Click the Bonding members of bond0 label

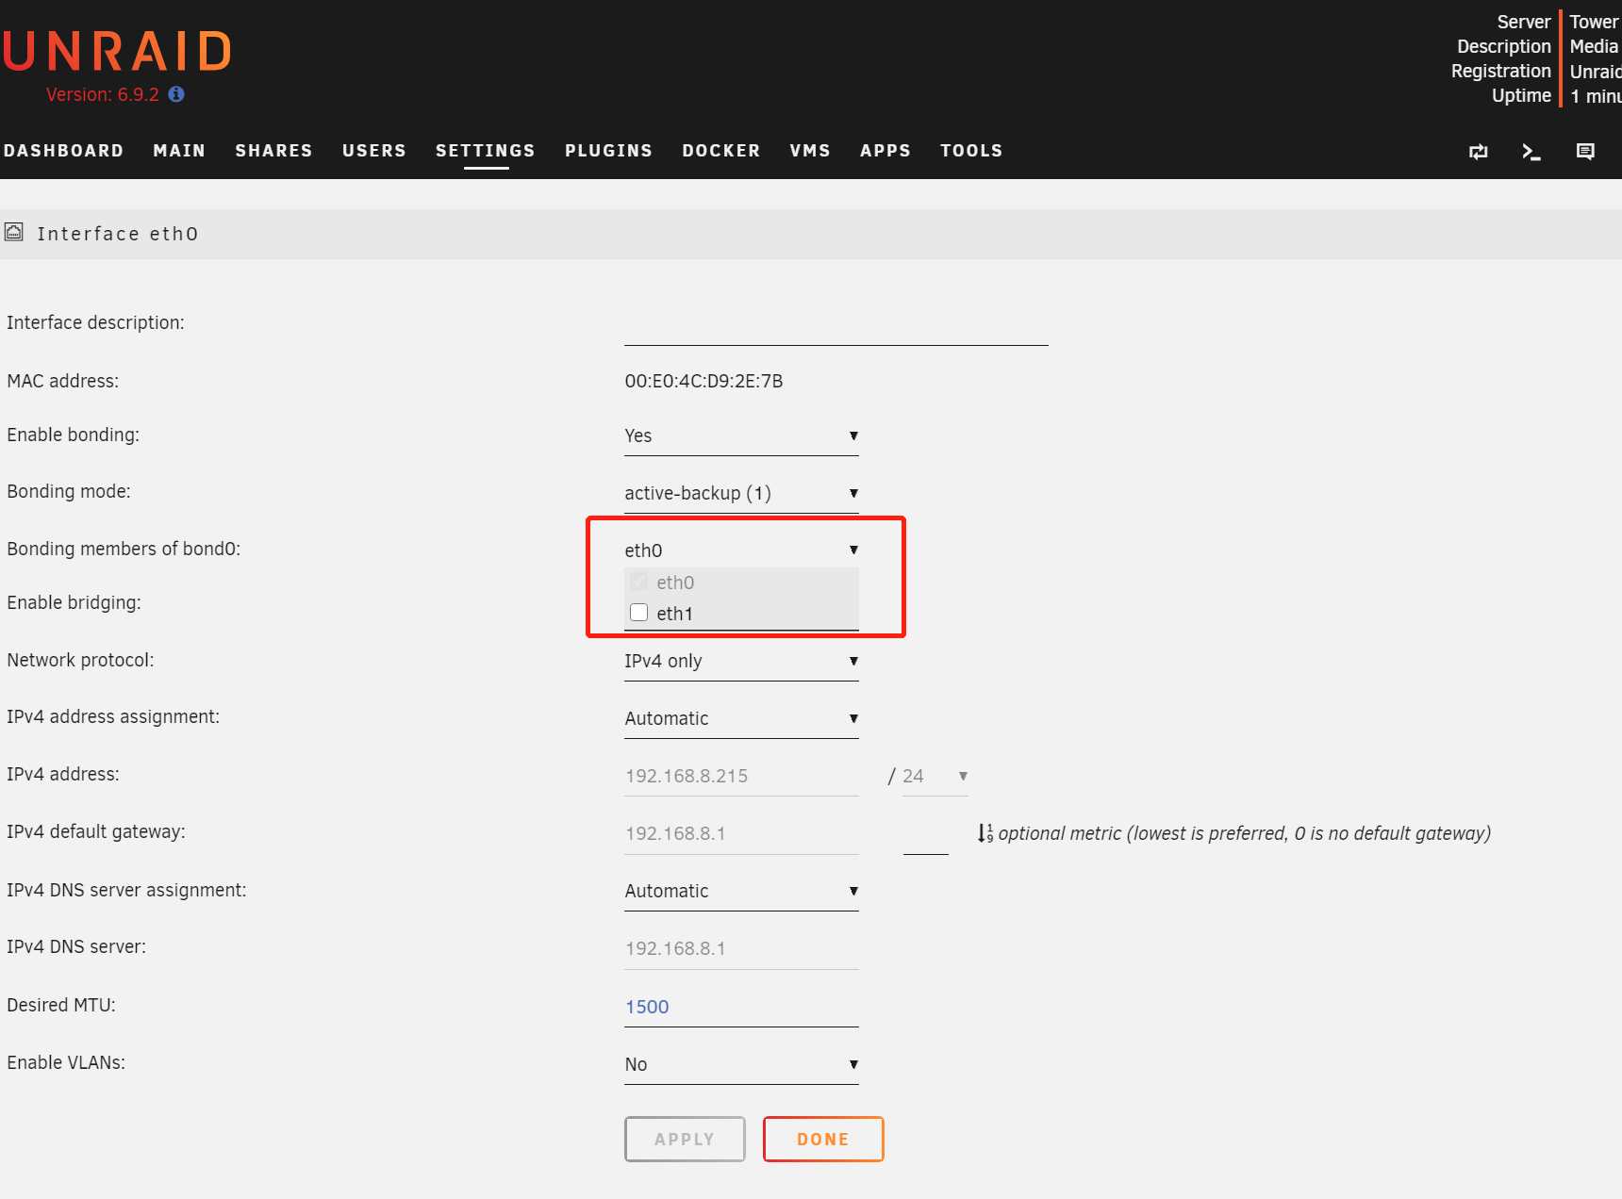tap(124, 549)
